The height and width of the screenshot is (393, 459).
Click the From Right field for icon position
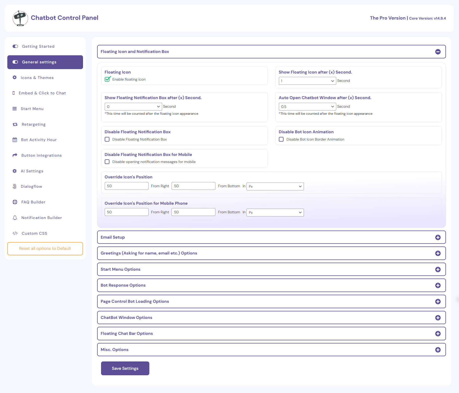pos(126,186)
